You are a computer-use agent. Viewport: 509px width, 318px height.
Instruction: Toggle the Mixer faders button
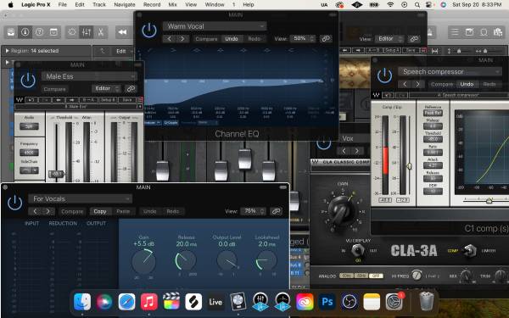click(87, 32)
